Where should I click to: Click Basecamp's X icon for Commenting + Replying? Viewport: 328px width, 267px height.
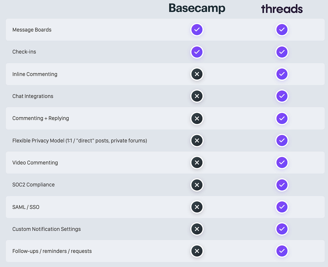click(197, 118)
